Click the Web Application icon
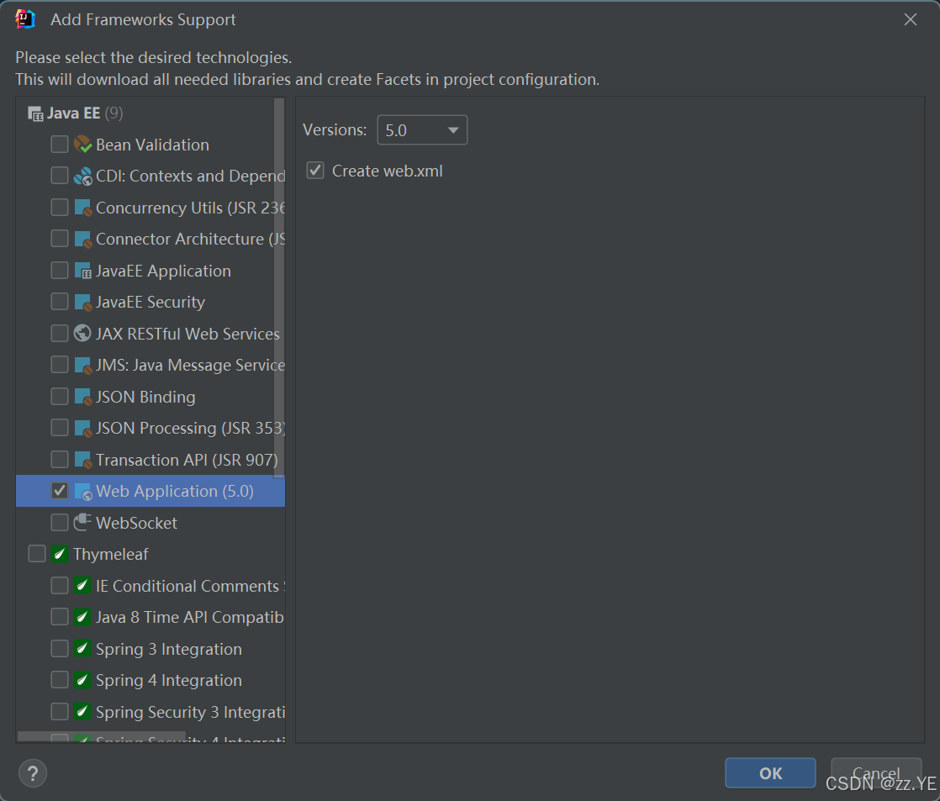This screenshot has height=801, width=940. tap(82, 491)
